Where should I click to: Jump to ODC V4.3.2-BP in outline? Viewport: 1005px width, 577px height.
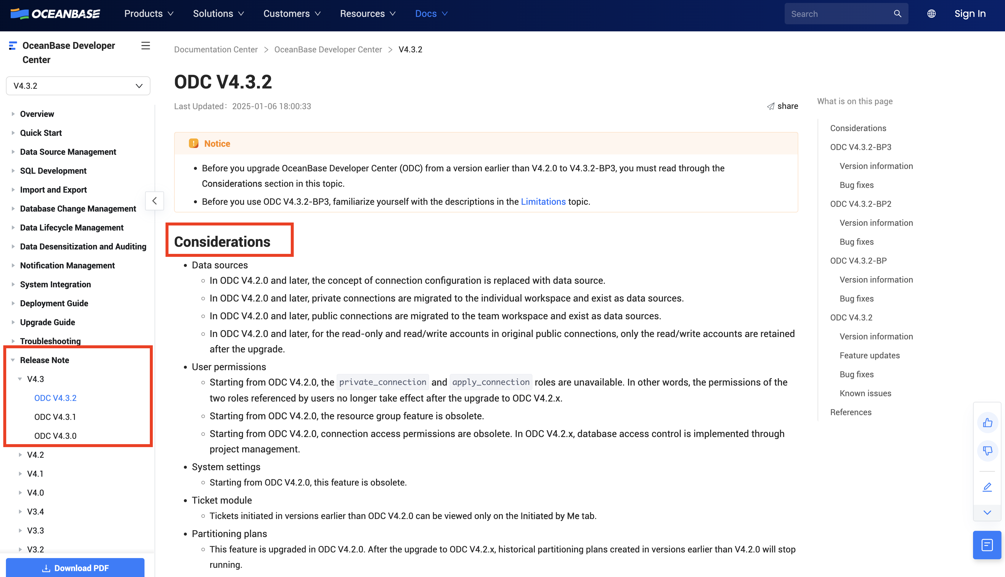pos(858,261)
